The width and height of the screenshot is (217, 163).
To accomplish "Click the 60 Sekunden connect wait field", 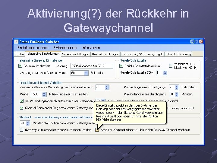I will tap(77, 73).
